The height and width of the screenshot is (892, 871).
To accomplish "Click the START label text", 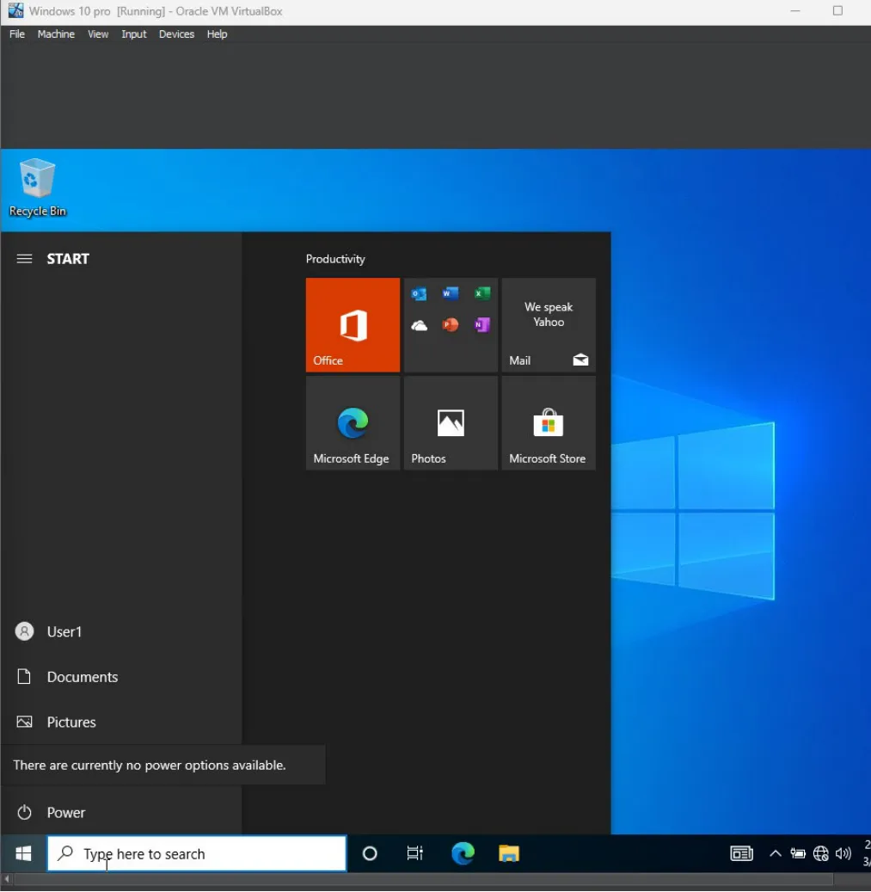I will (x=68, y=259).
